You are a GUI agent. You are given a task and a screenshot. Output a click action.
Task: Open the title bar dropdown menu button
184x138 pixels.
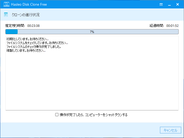161,4
